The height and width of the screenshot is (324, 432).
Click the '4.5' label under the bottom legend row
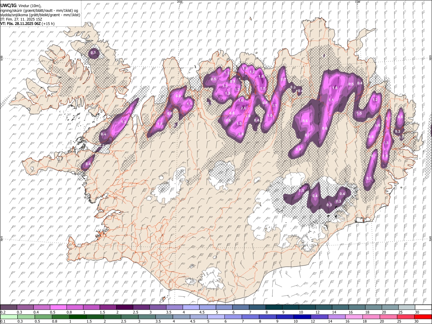pos(193,322)
